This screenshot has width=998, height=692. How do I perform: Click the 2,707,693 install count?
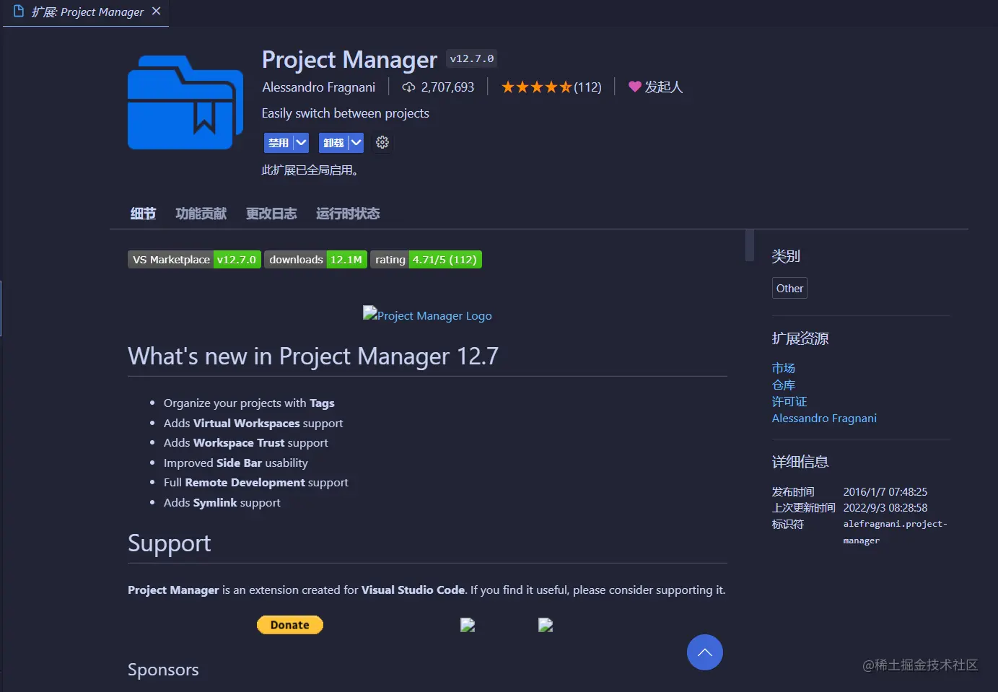click(447, 87)
